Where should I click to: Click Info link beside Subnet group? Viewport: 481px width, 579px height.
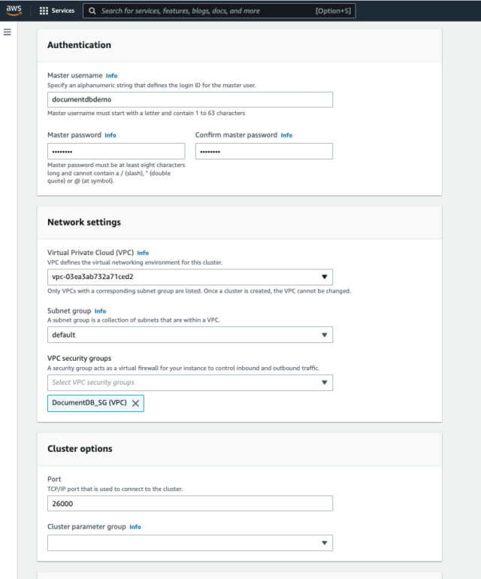point(100,311)
